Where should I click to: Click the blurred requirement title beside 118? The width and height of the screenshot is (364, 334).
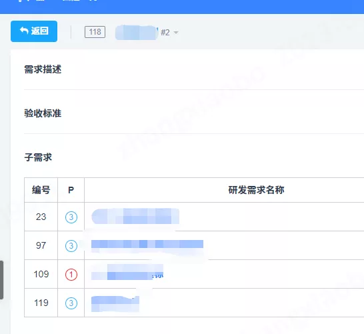[x=137, y=33]
